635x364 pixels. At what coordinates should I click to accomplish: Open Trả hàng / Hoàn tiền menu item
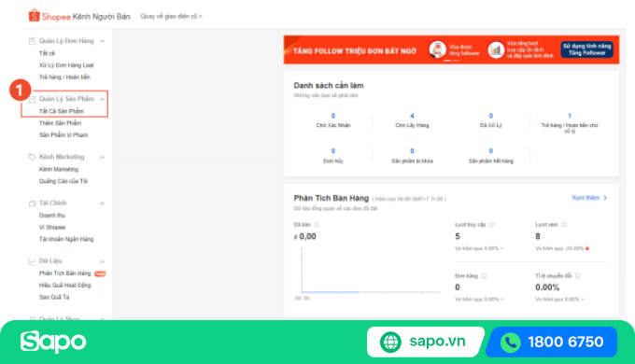(x=64, y=77)
